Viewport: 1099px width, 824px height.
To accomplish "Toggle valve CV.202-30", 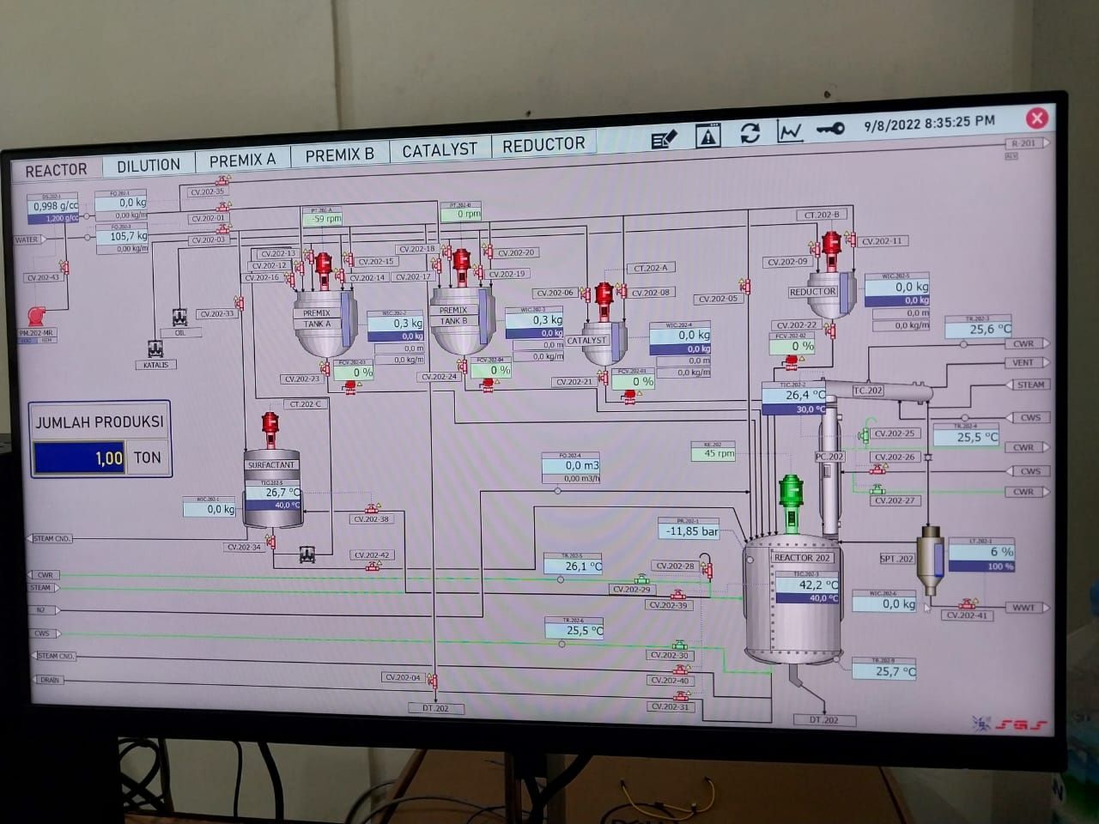I will [x=679, y=646].
